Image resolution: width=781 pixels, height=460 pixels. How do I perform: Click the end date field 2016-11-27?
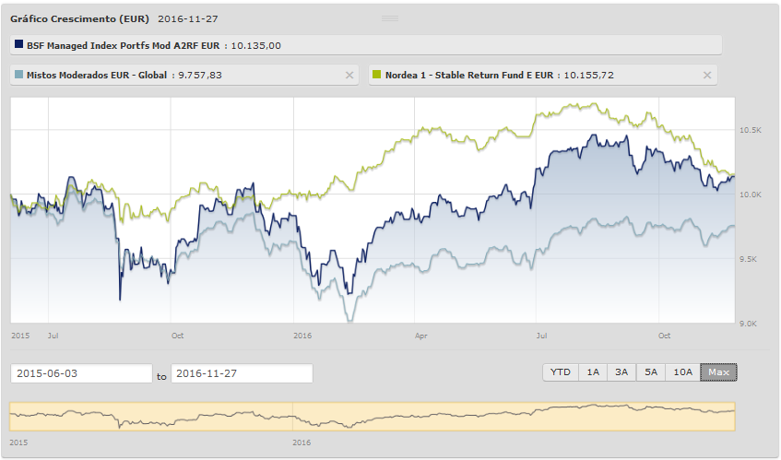pos(242,373)
